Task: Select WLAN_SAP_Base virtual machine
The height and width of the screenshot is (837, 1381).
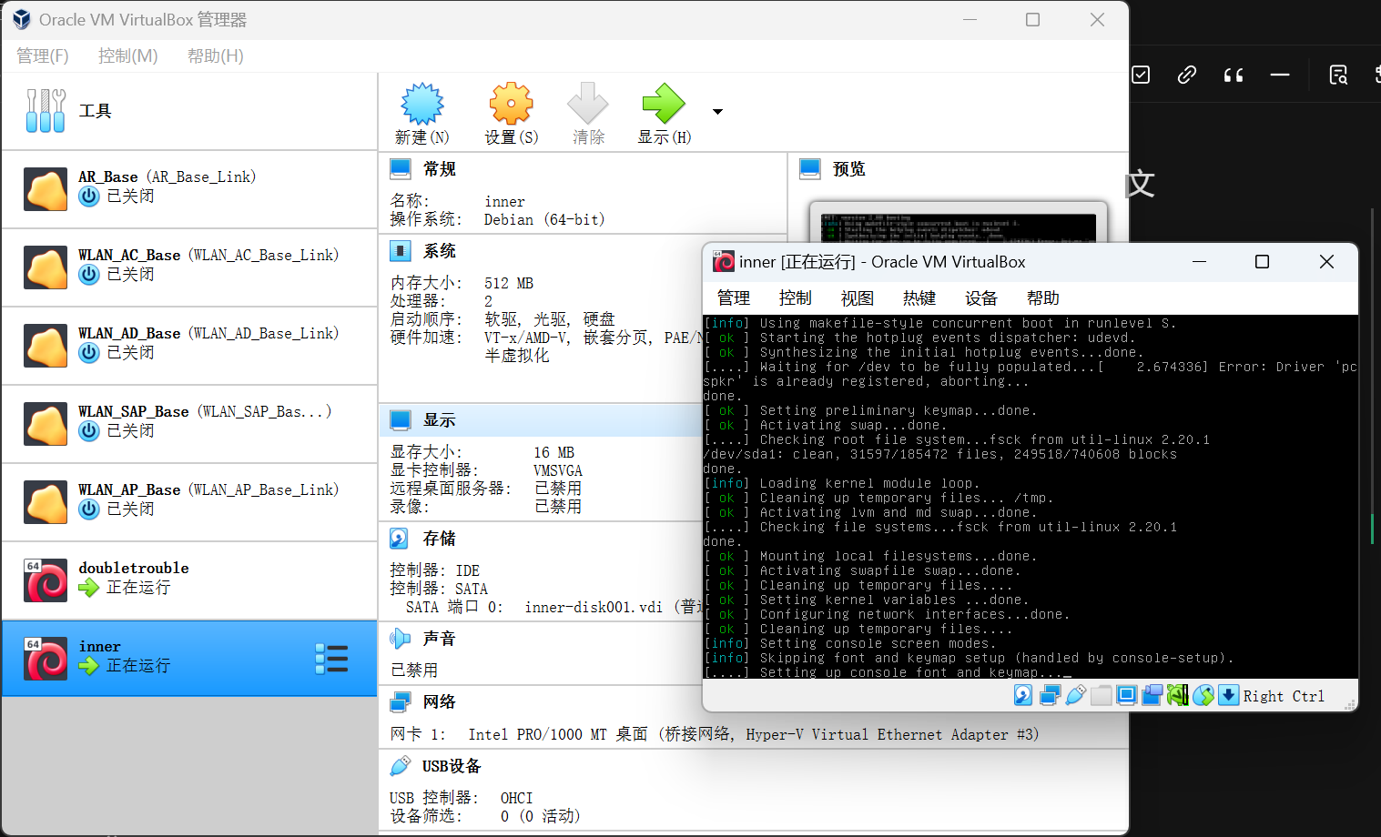Action: [x=189, y=424]
